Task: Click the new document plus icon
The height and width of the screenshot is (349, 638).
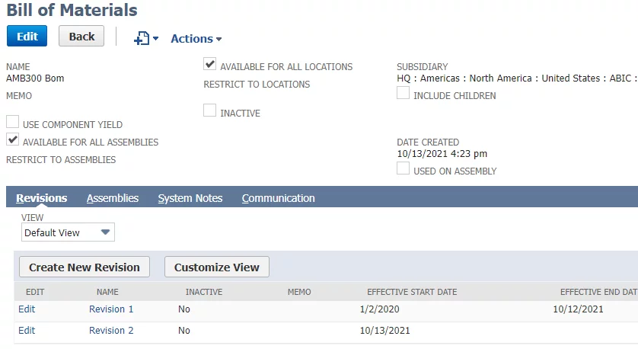Action: point(142,39)
